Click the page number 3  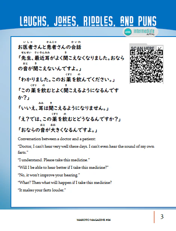pyautogui.click(x=162, y=217)
